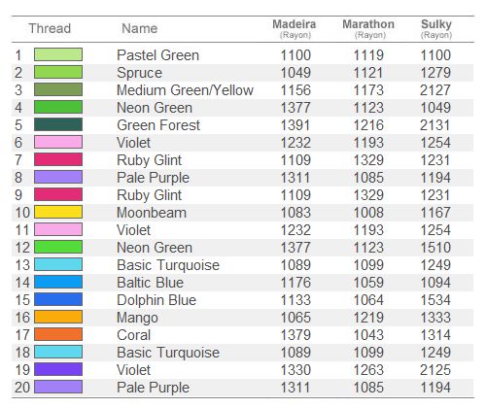Click the Name column header
Viewport: 486px width, 408px height.
tap(140, 28)
